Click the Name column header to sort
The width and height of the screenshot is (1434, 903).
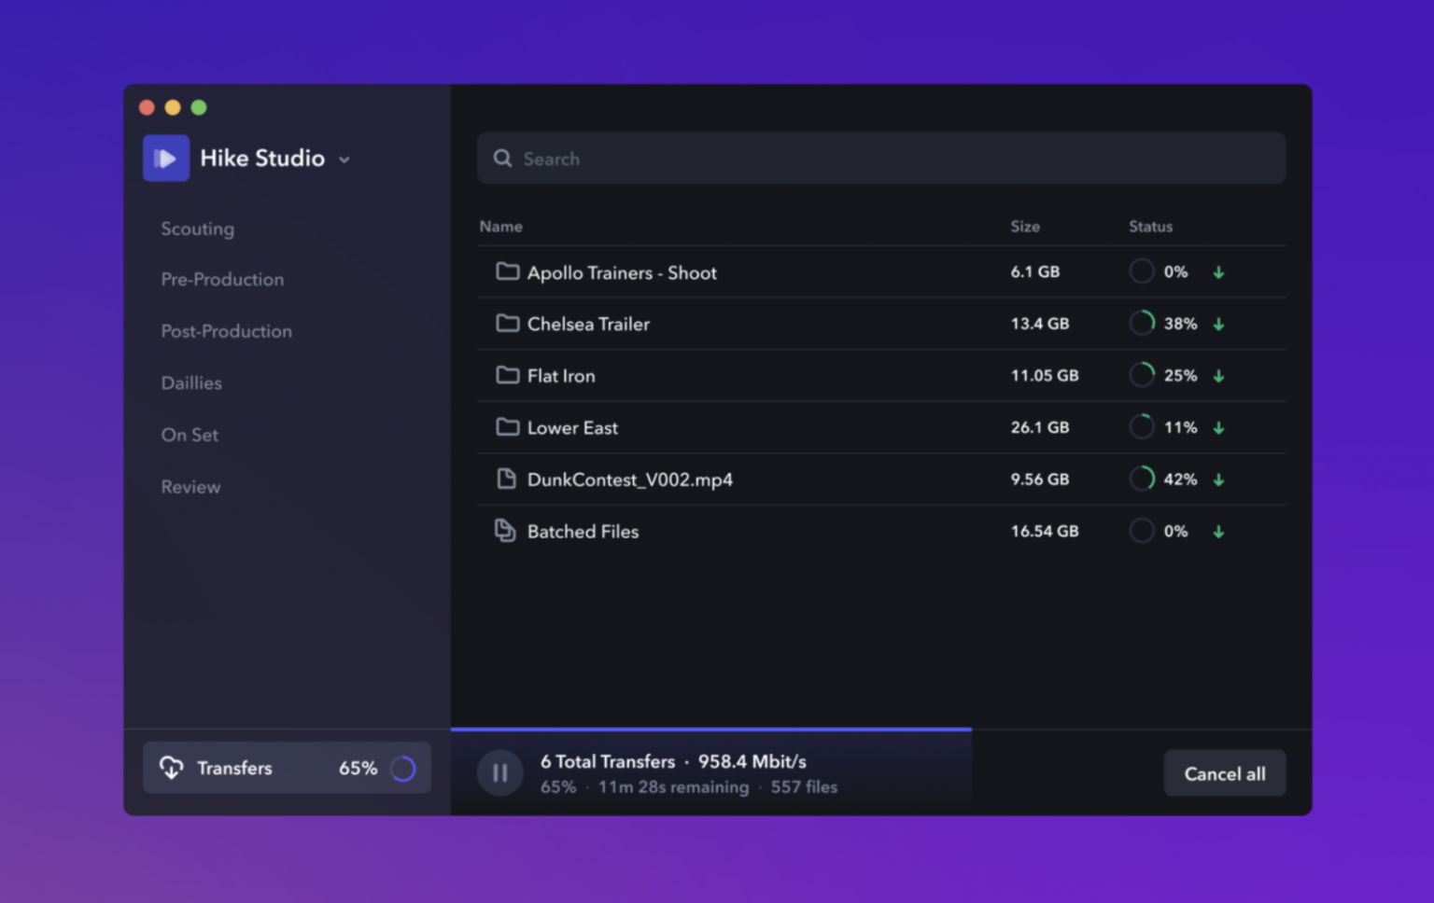pyautogui.click(x=501, y=226)
